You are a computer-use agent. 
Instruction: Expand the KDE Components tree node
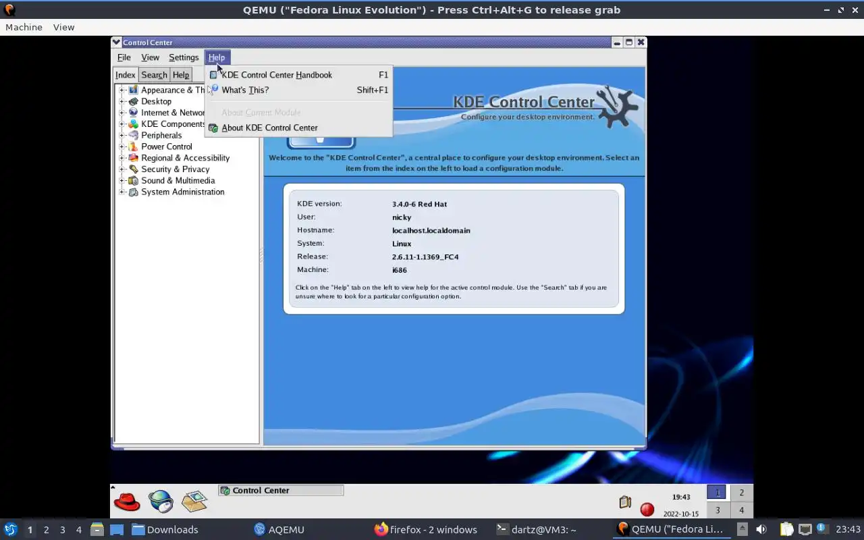coord(122,124)
